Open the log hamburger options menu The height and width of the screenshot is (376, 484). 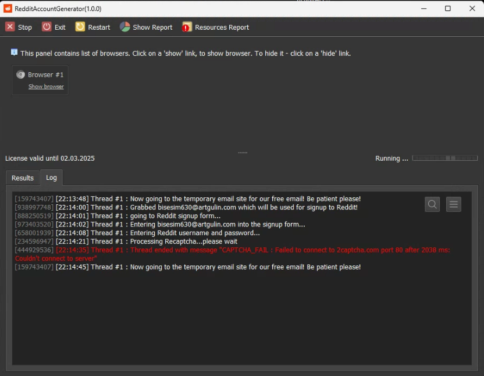[454, 204]
